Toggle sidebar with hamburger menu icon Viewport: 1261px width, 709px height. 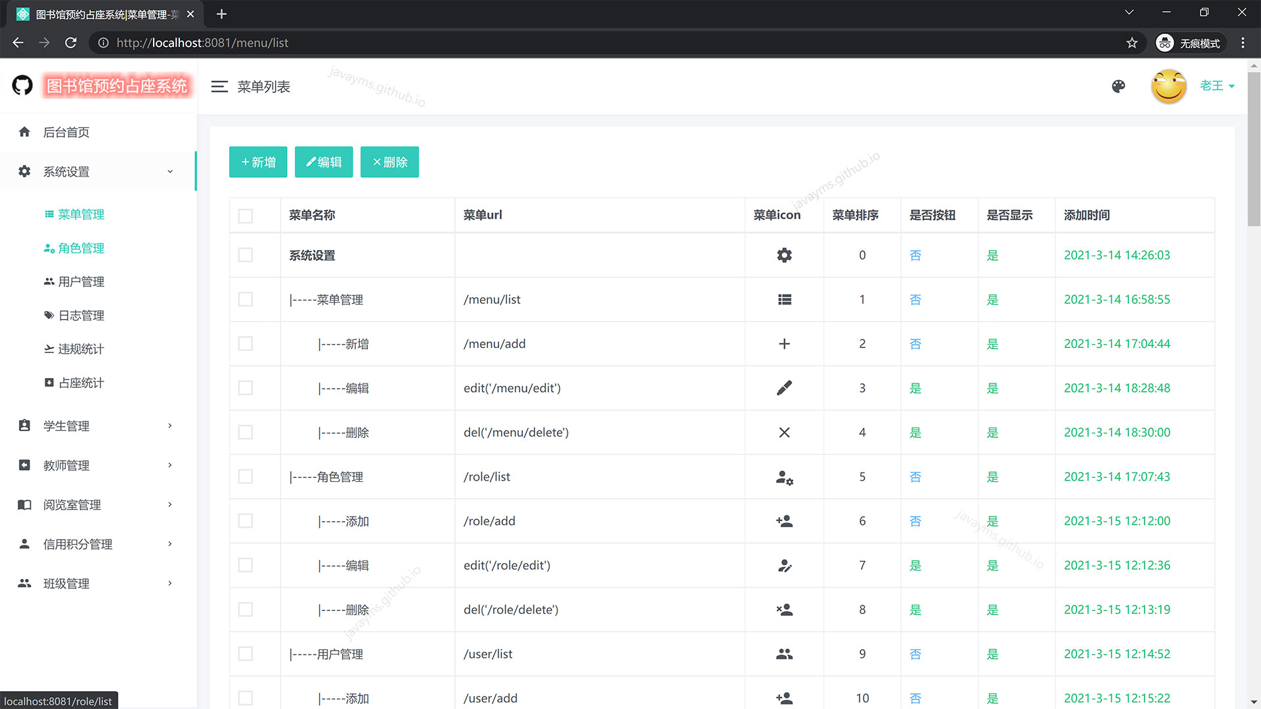(x=219, y=87)
